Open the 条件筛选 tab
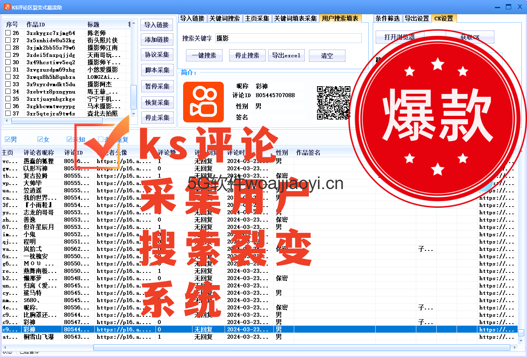 [x=387, y=18]
